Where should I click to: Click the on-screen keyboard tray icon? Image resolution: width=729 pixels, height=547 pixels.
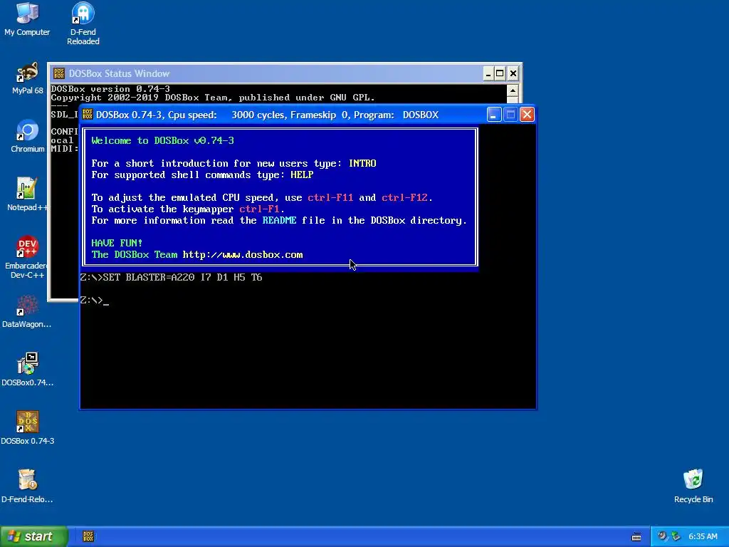point(636,537)
